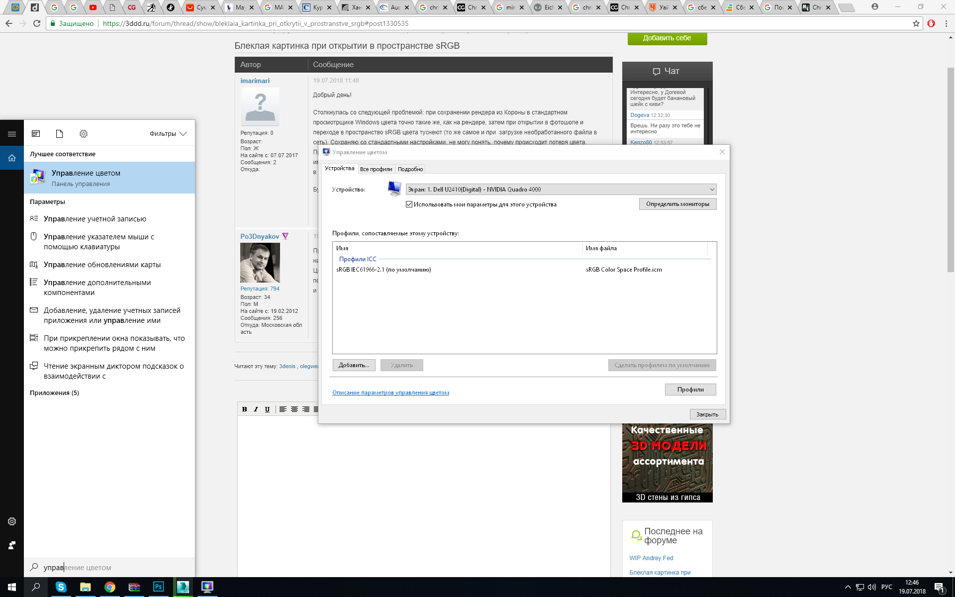The width and height of the screenshot is (955, 597).
Task: Toggle 'Использовать мои параметры для этого устройства' checkbox
Action: 409,203
